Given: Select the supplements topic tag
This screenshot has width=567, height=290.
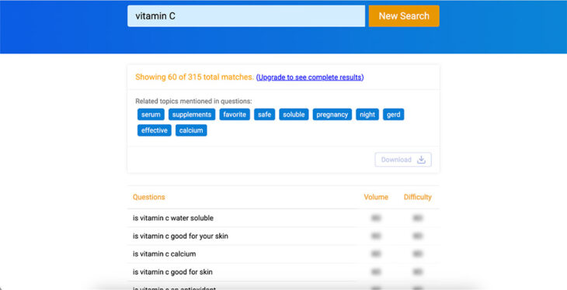Looking at the screenshot, I should coord(192,115).
